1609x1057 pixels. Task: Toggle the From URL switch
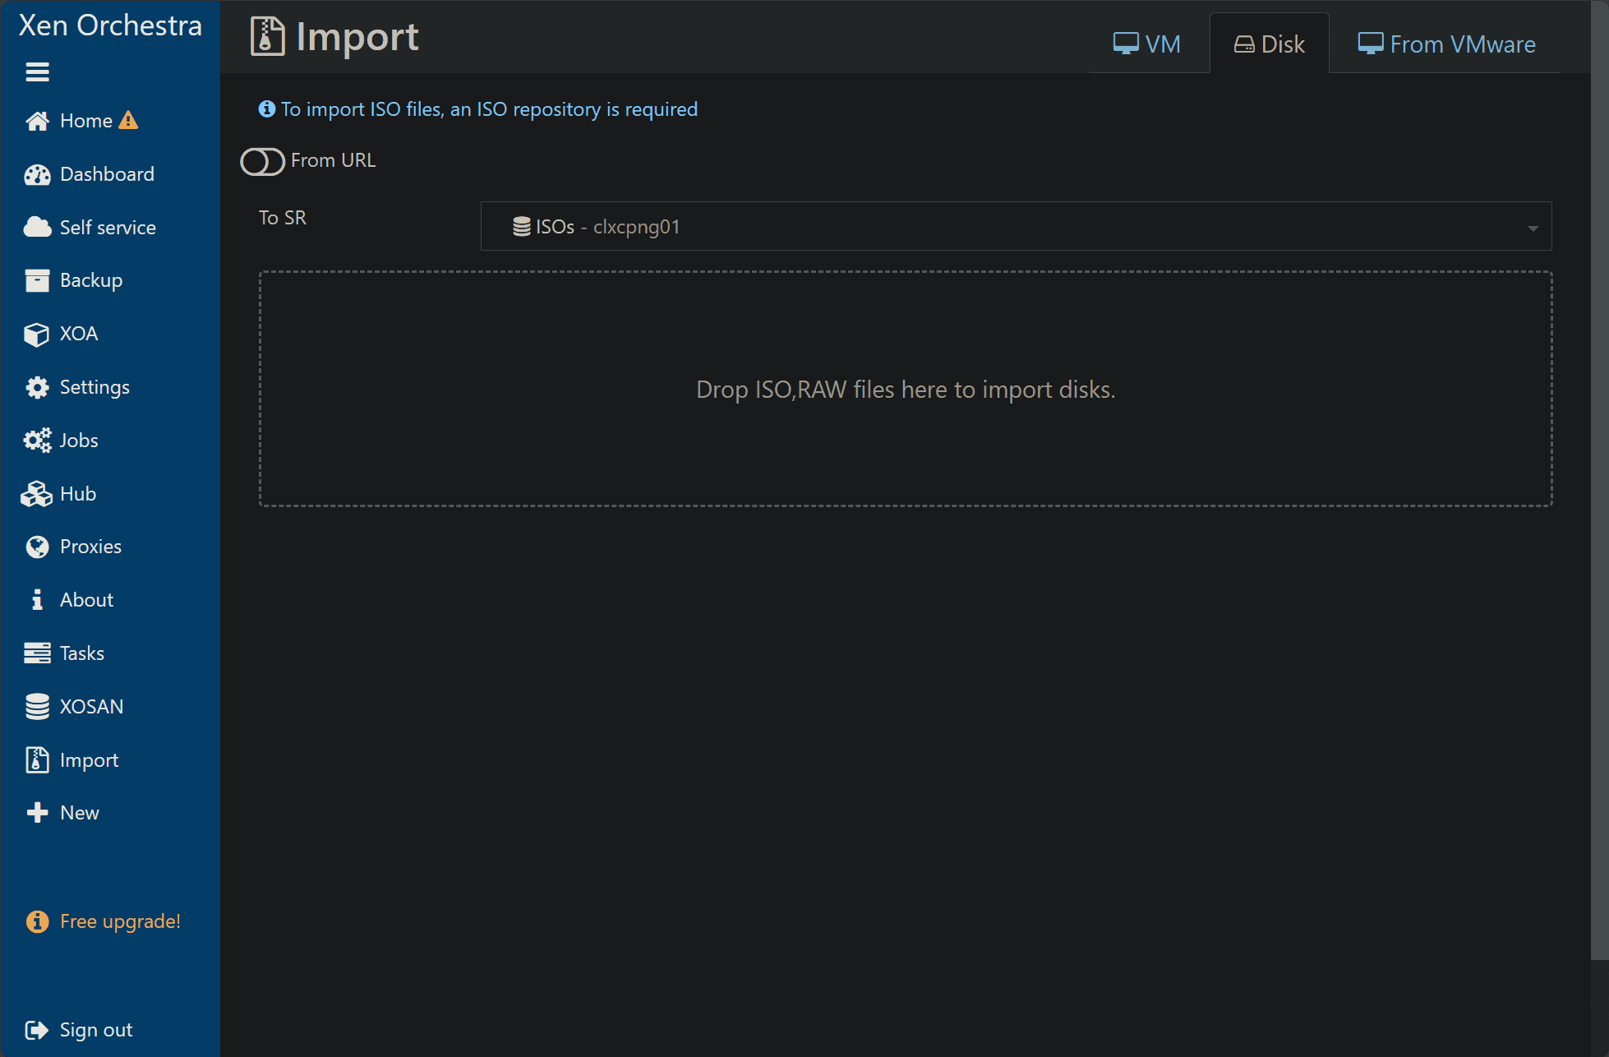[262, 160]
